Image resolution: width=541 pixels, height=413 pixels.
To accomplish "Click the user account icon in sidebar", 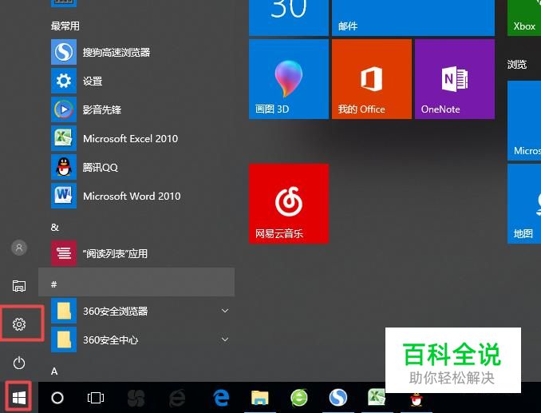I will (19, 248).
